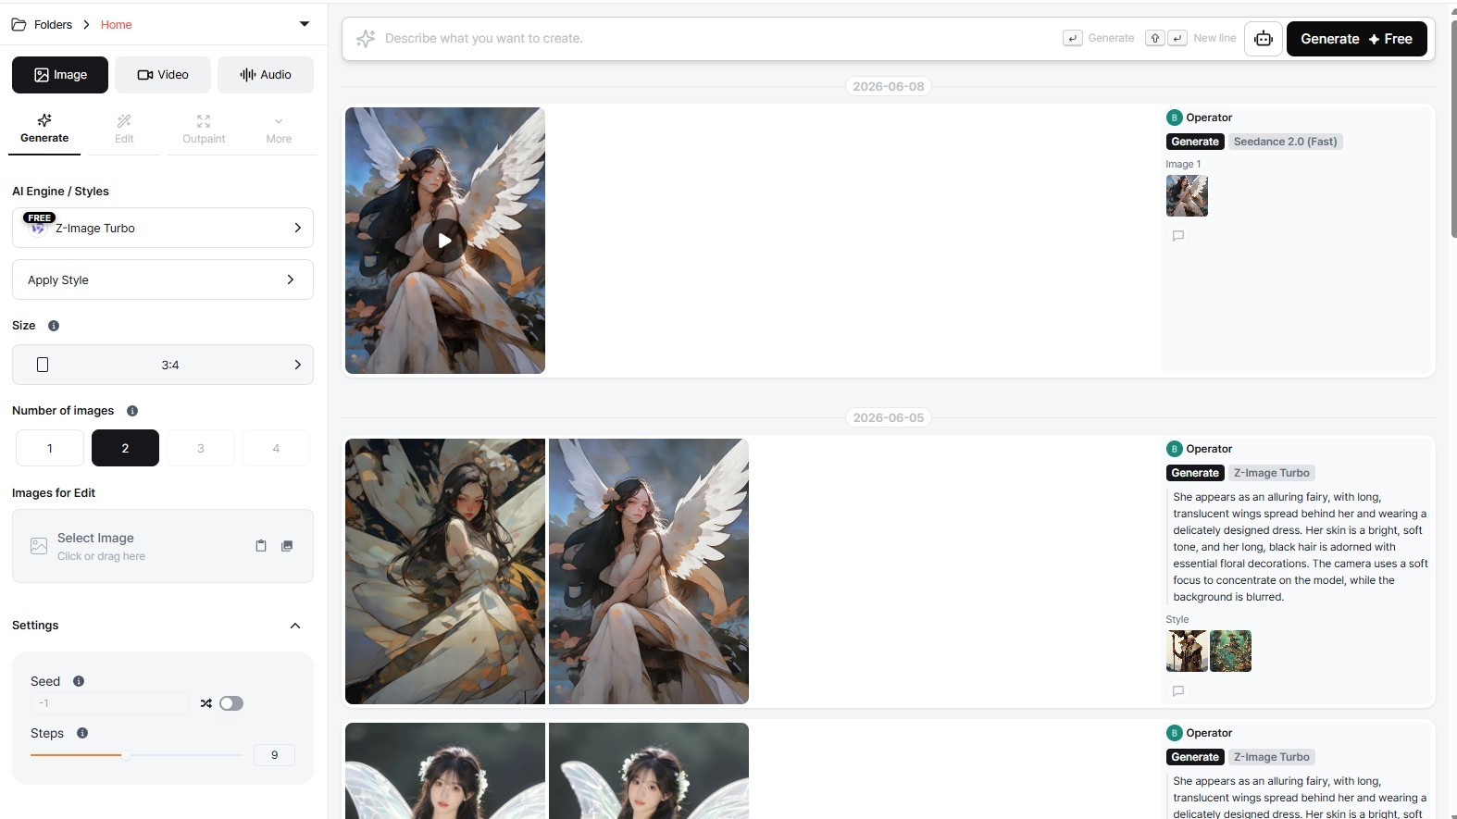
Task: Click the Steps number field
Action: (x=274, y=755)
